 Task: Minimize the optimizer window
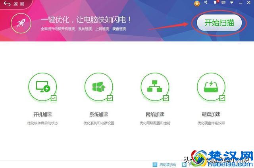(x=241, y=3)
